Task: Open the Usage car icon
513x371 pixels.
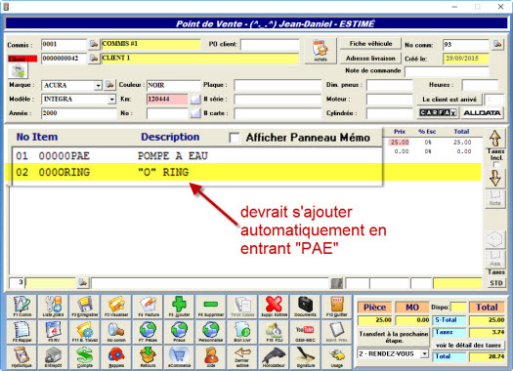Action: (337, 357)
